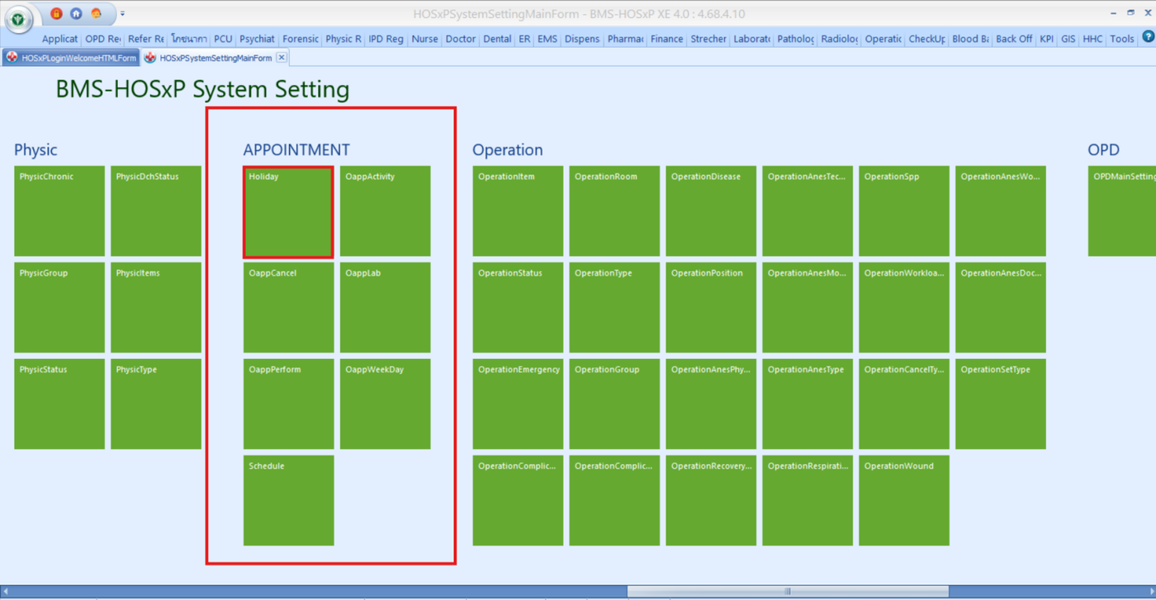Open the Strecher menu
The height and width of the screenshot is (600, 1156).
coord(708,39)
